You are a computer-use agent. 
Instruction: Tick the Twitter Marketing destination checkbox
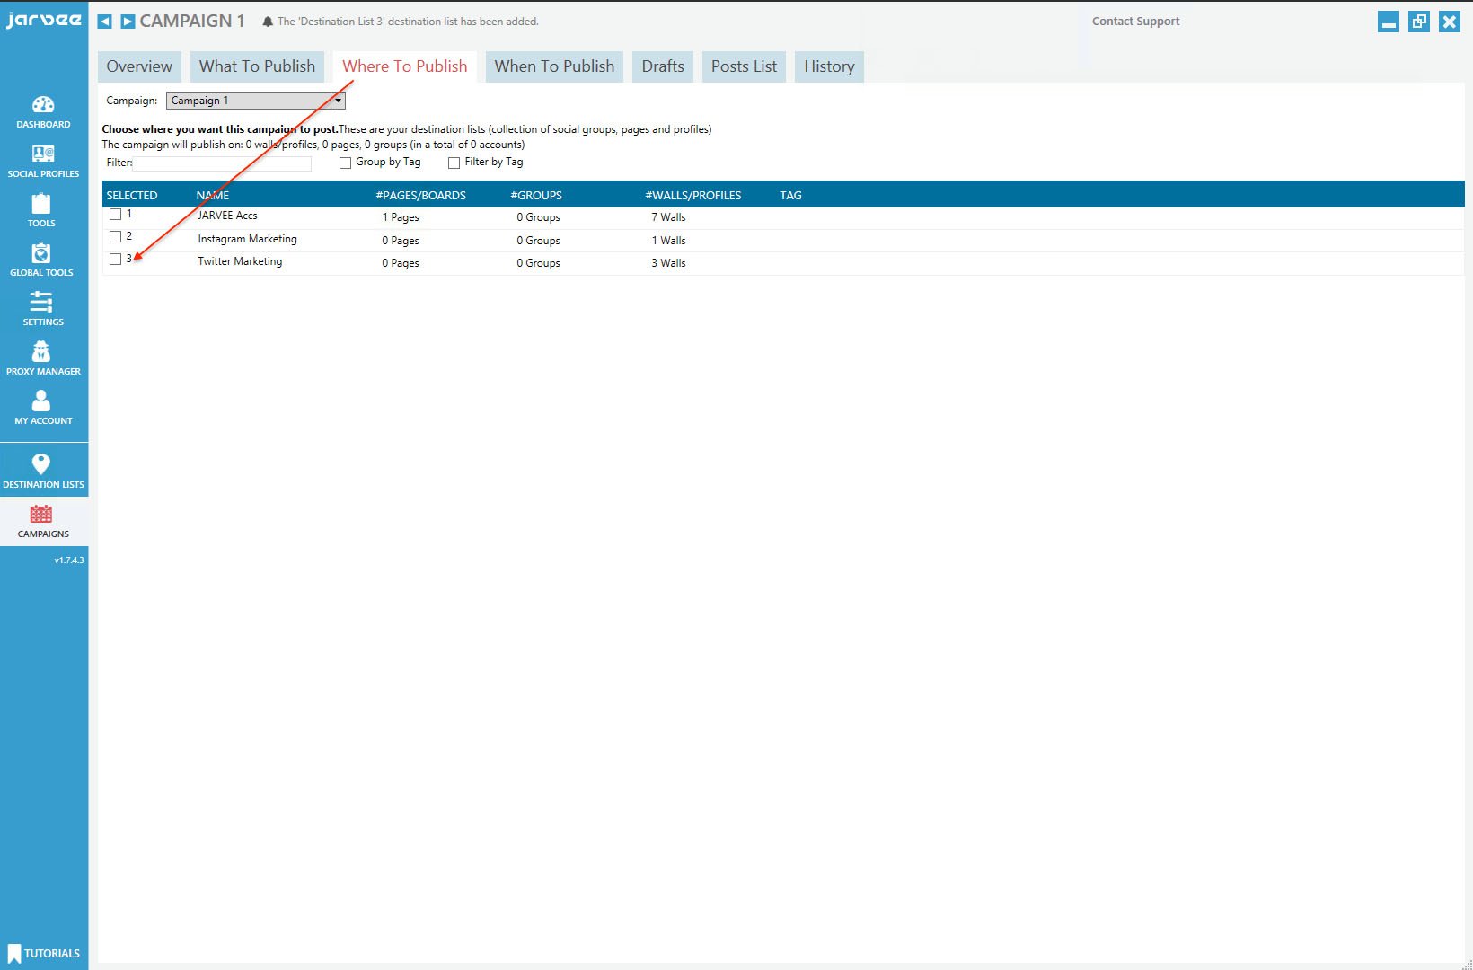115,260
